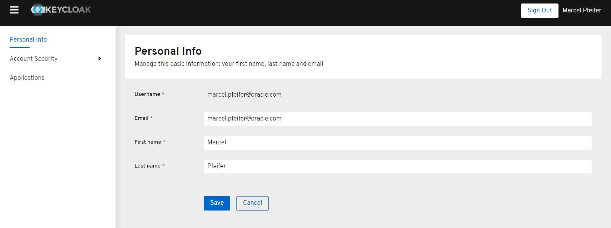Focus the Email input field
The height and width of the screenshot is (228, 611).
(x=397, y=119)
